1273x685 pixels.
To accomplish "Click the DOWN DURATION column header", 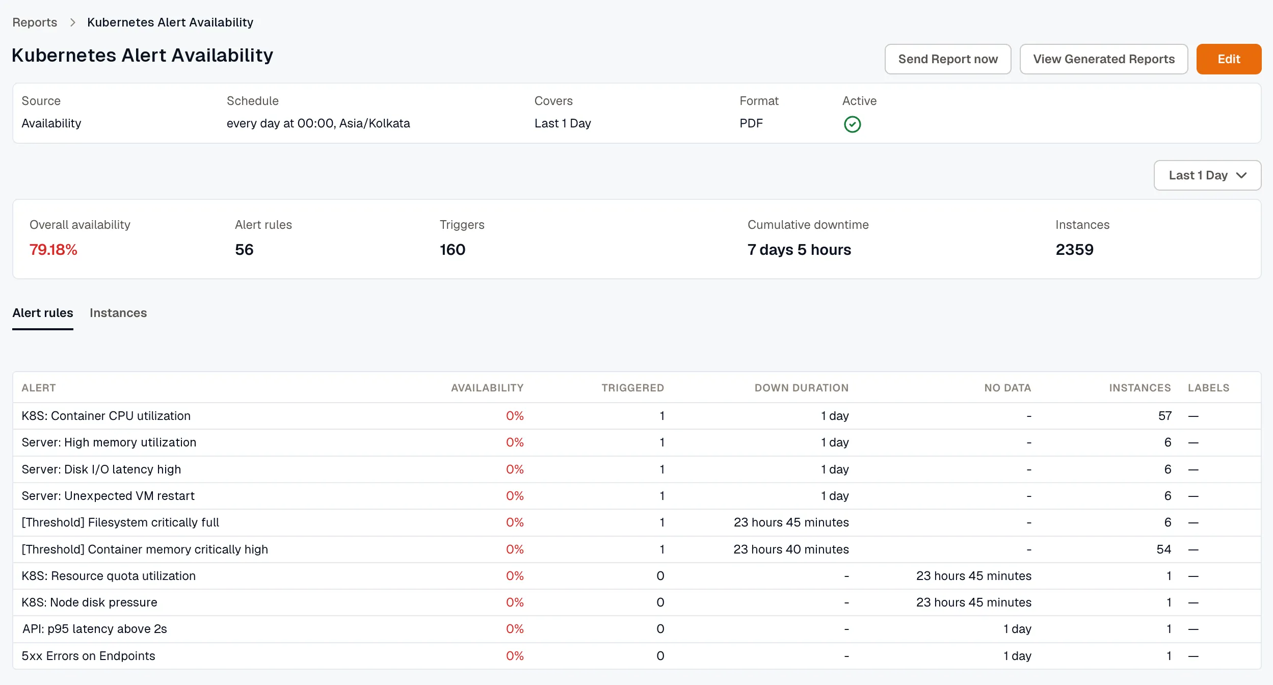I will point(802,388).
